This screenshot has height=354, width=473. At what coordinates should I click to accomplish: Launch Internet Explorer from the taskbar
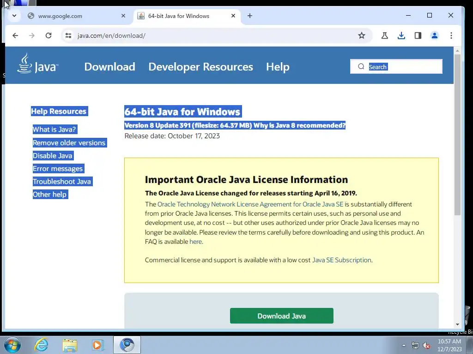tap(41, 345)
